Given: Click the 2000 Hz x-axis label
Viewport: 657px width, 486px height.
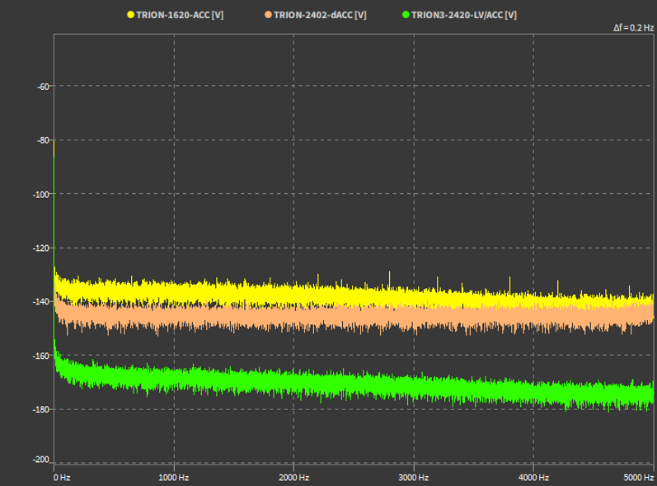Looking at the screenshot, I should [x=293, y=478].
